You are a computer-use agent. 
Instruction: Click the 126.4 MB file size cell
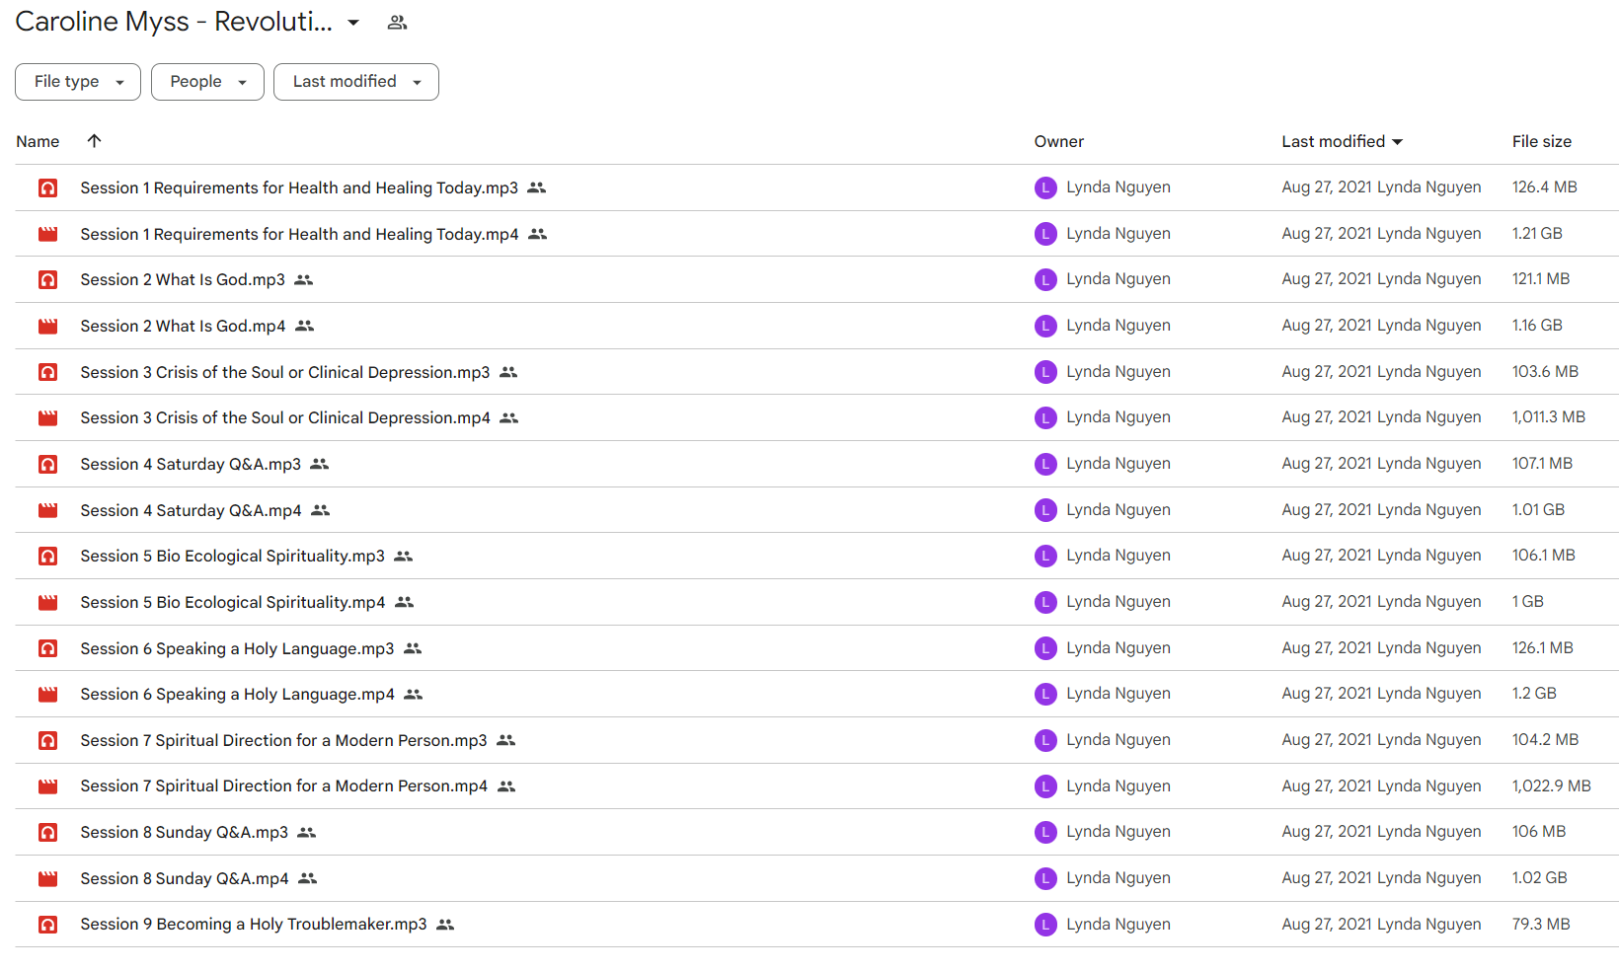tap(1545, 187)
